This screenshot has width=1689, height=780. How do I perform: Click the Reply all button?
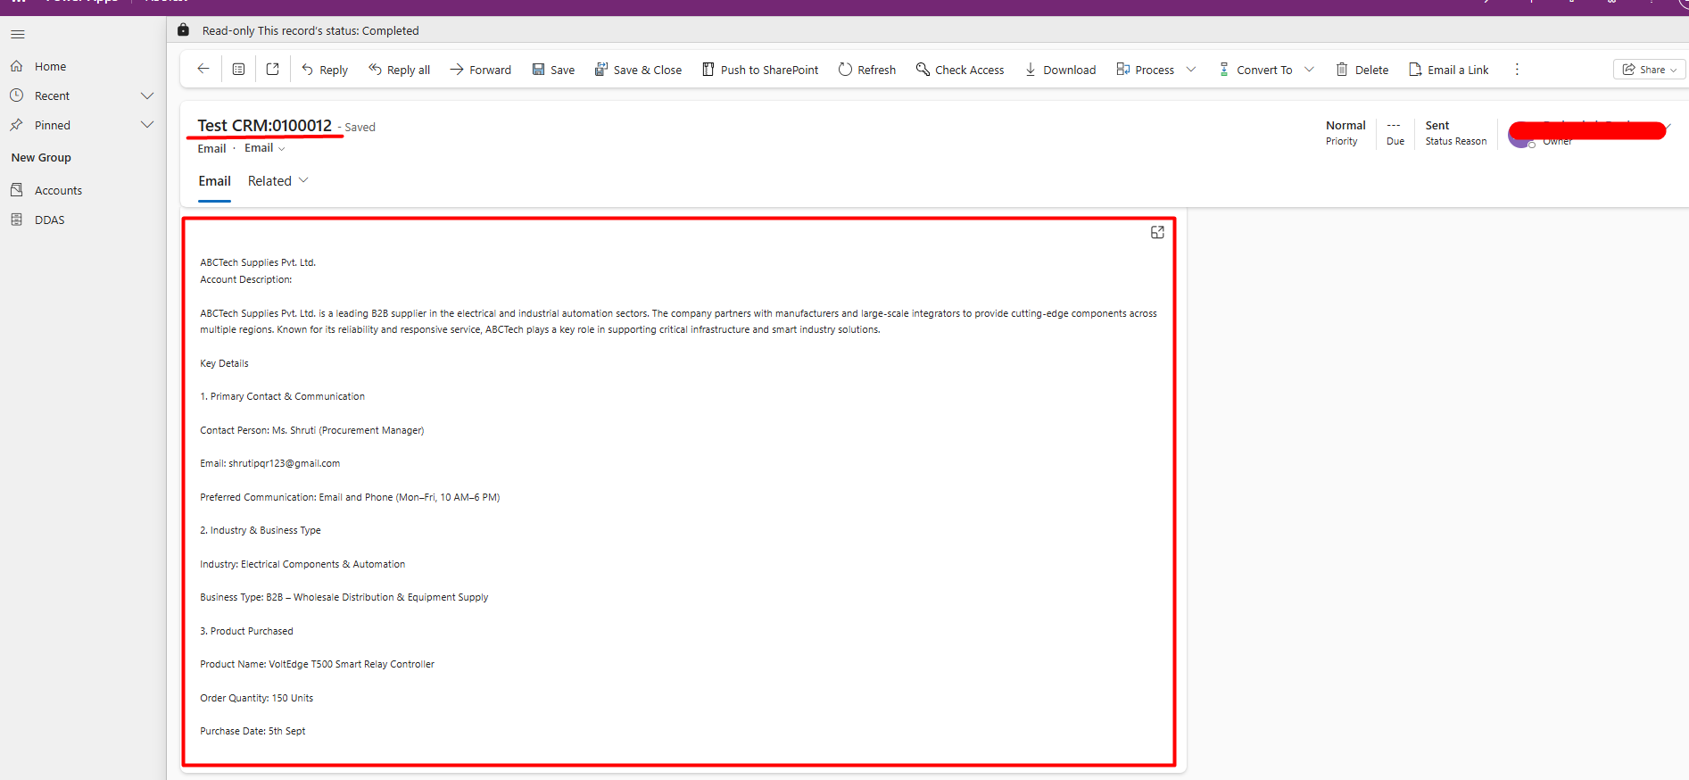[x=399, y=70]
